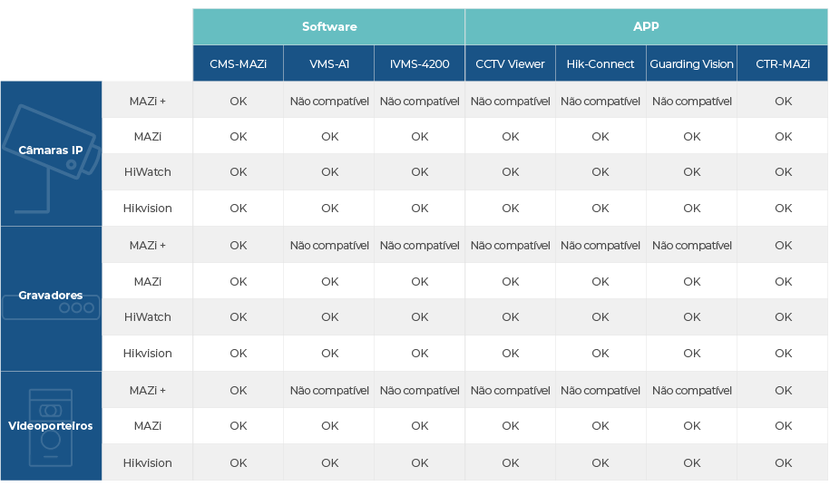Click the Hik-Connect column header
This screenshot has height=486, width=830.
[x=601, y=63]
